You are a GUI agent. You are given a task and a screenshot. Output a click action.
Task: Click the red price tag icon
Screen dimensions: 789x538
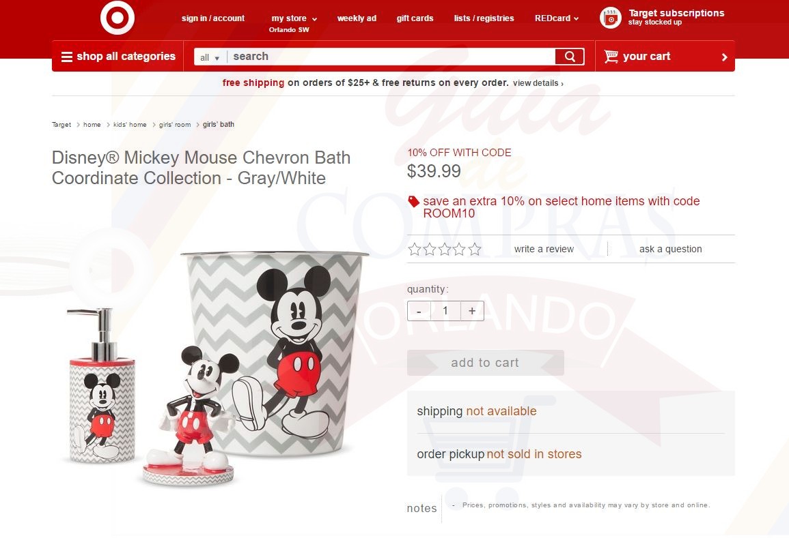point(413,201)
